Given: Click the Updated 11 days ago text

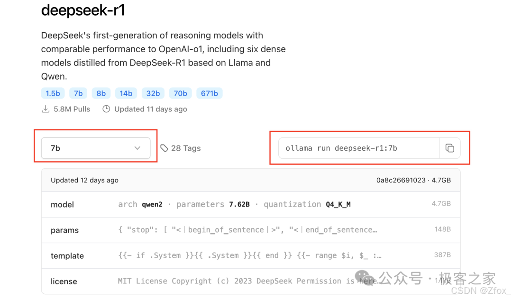Looking at the screenshot, I should tap(151, 109).
